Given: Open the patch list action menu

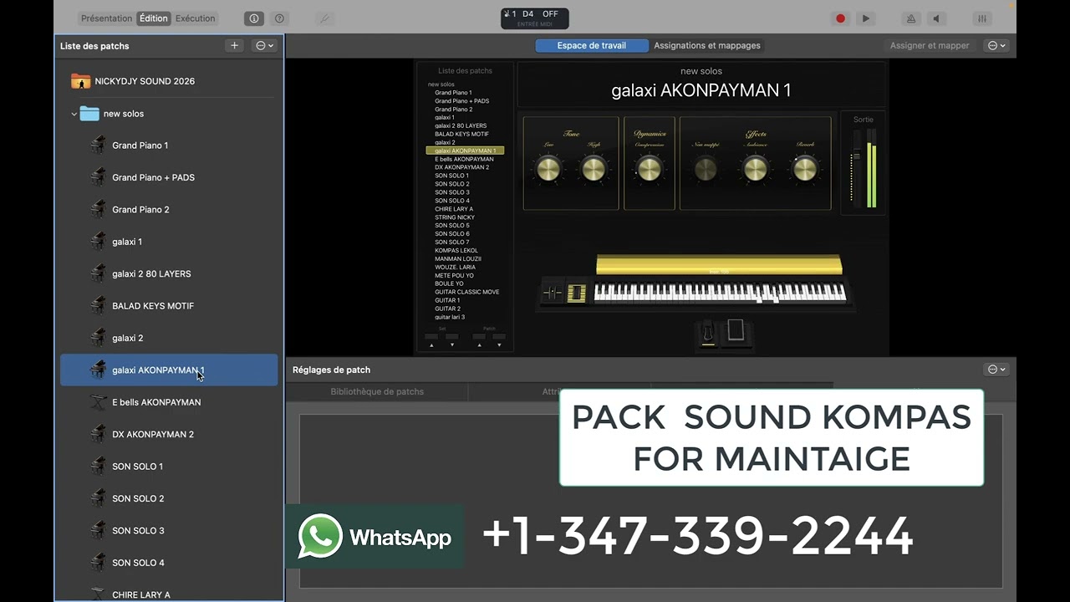Looking at the screenshot, I should [265, 46].
